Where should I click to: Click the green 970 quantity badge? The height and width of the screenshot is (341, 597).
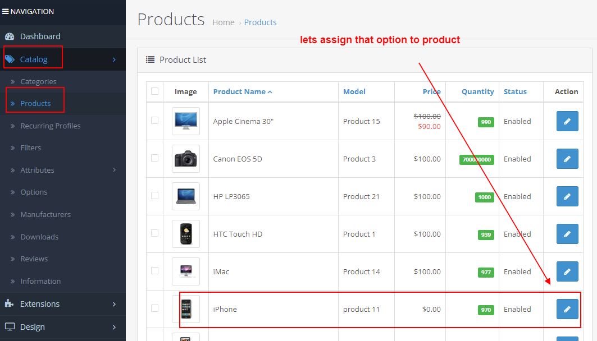(x=486, y=309)
